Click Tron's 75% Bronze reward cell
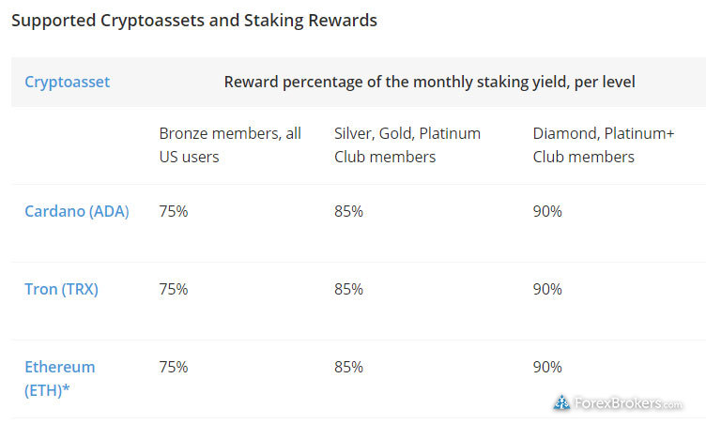The image size is (706, 424). [174, 289]
